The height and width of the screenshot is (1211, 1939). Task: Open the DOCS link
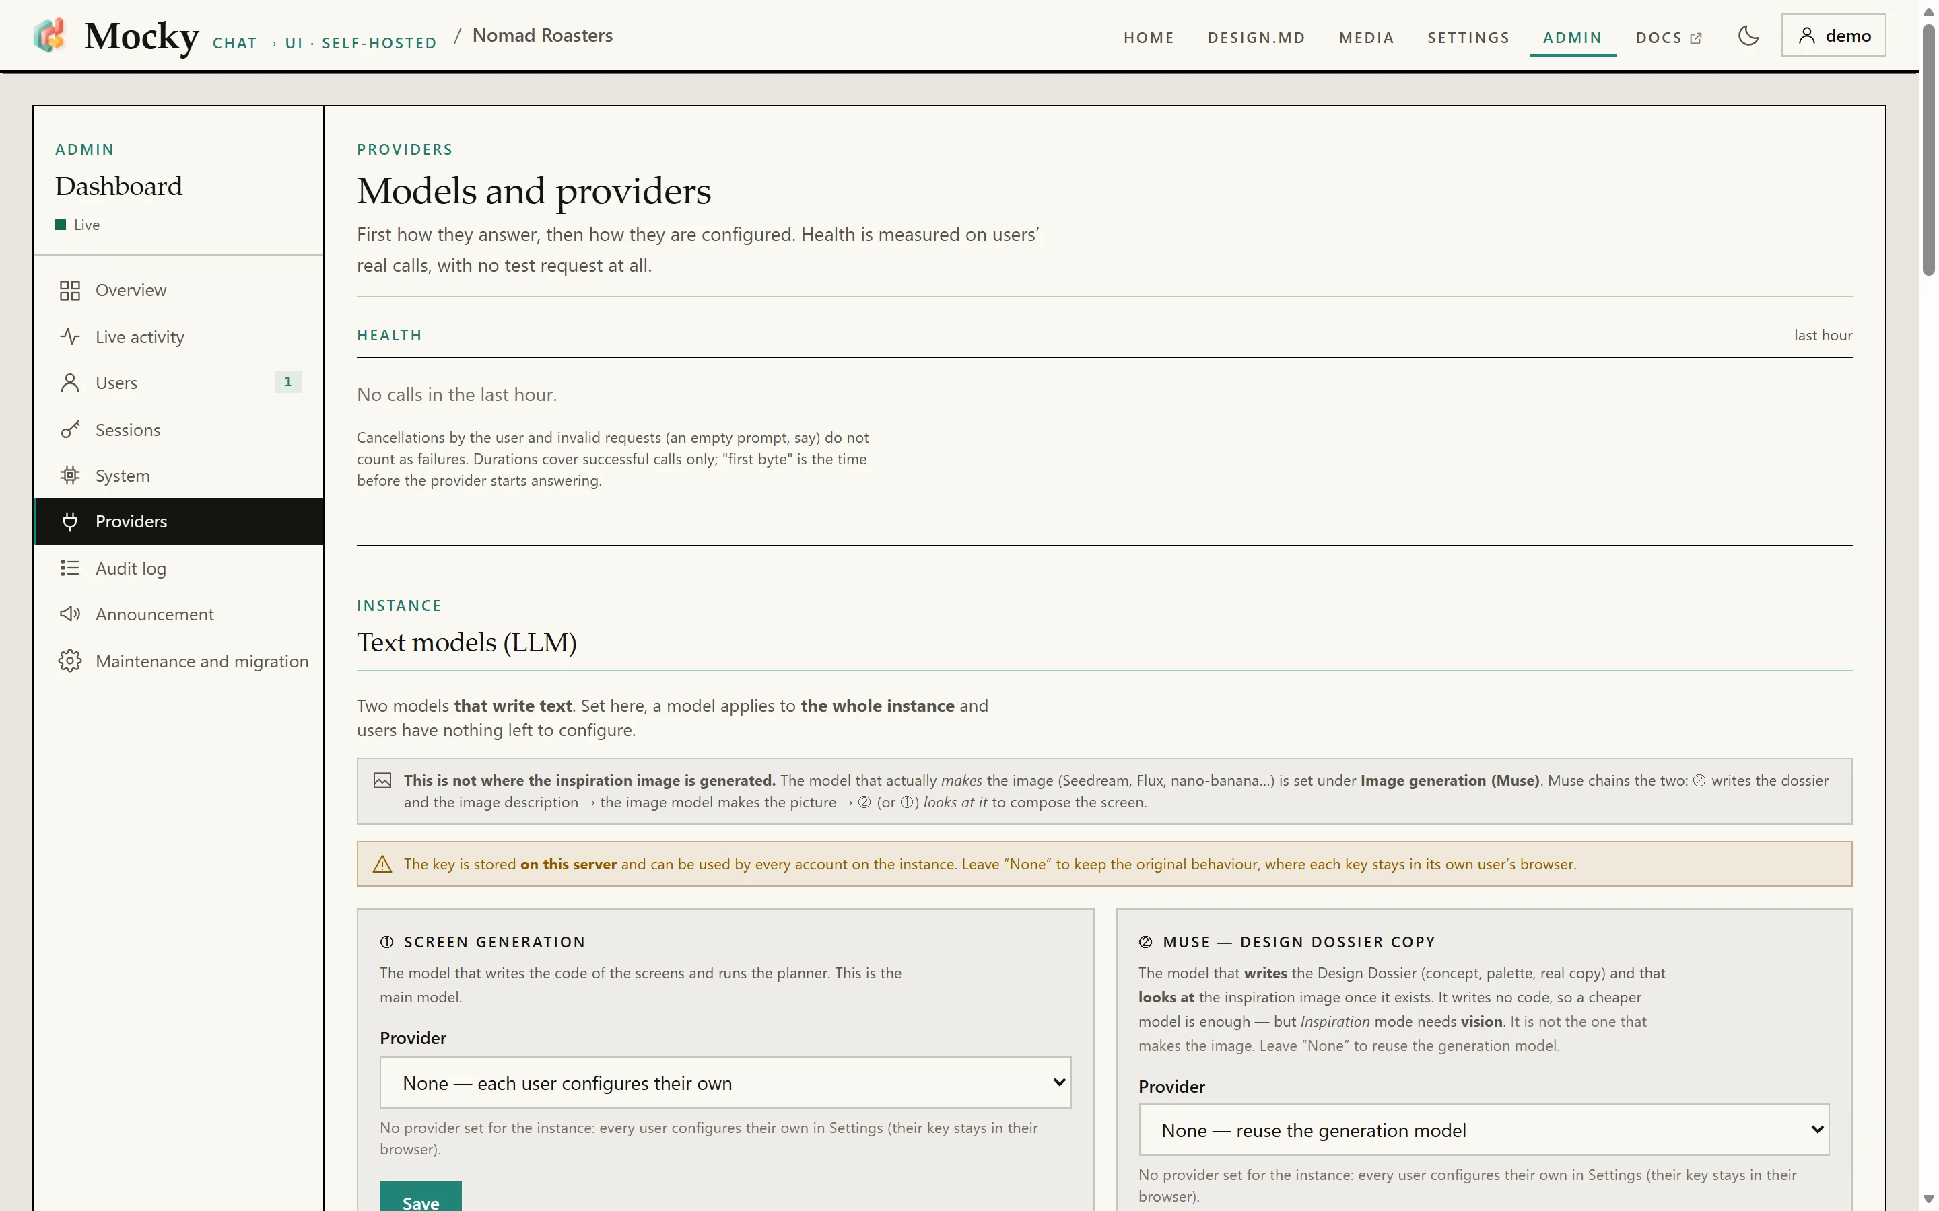[1668, 38]
